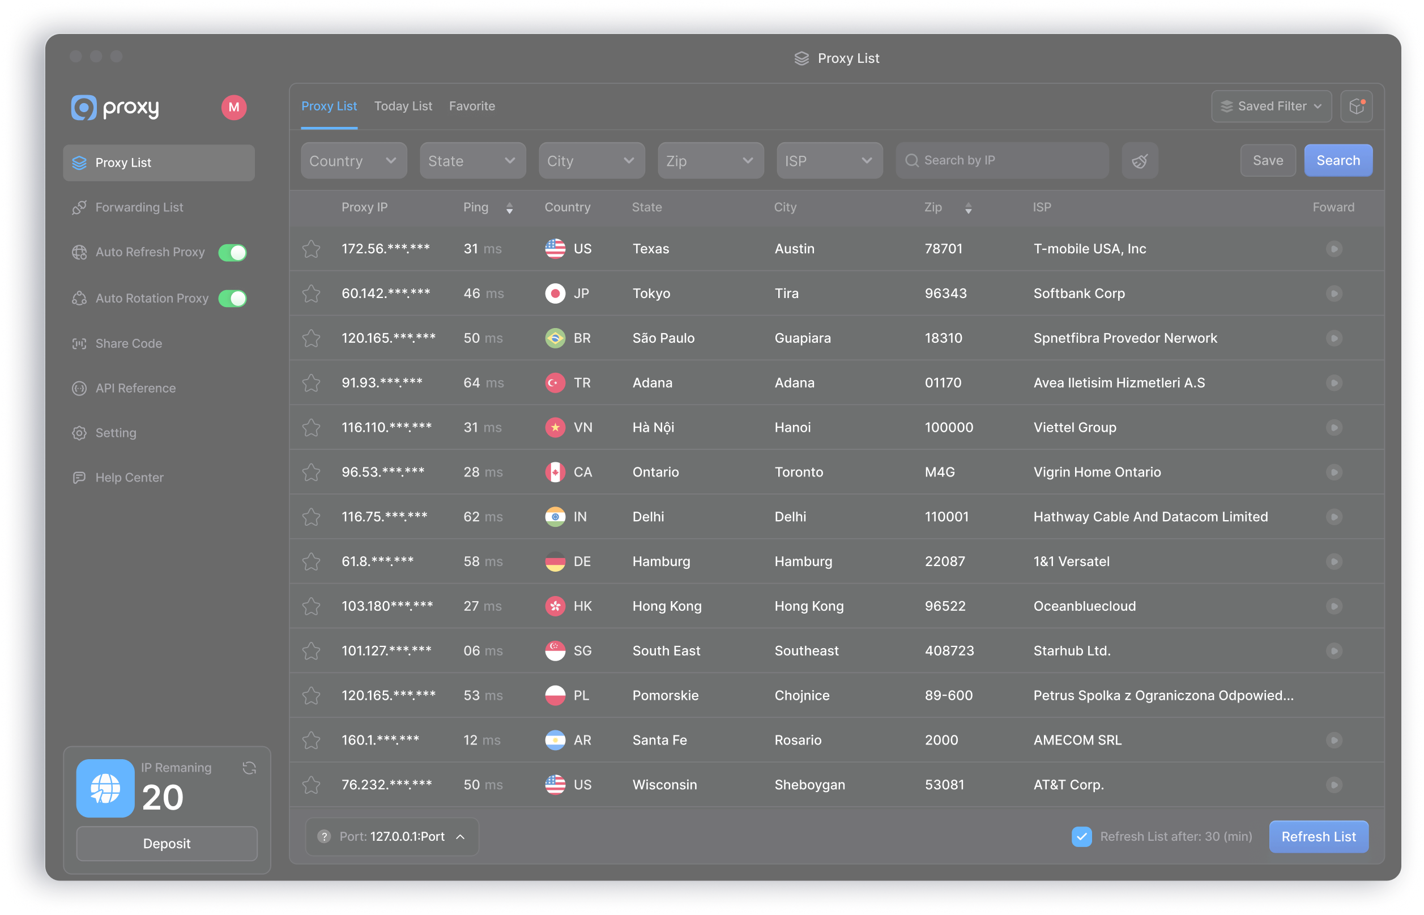Screen dimensions: 1424x915
Task: Open the cube notification icon top right
Action: click(1356, 107)
